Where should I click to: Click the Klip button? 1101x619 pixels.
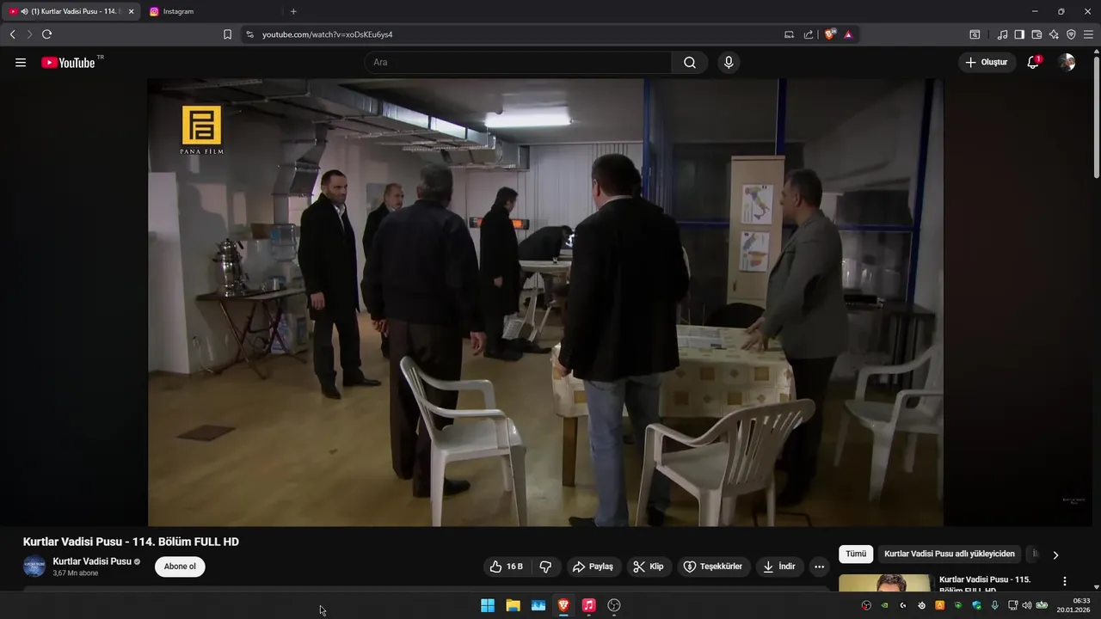click(649, 567)
